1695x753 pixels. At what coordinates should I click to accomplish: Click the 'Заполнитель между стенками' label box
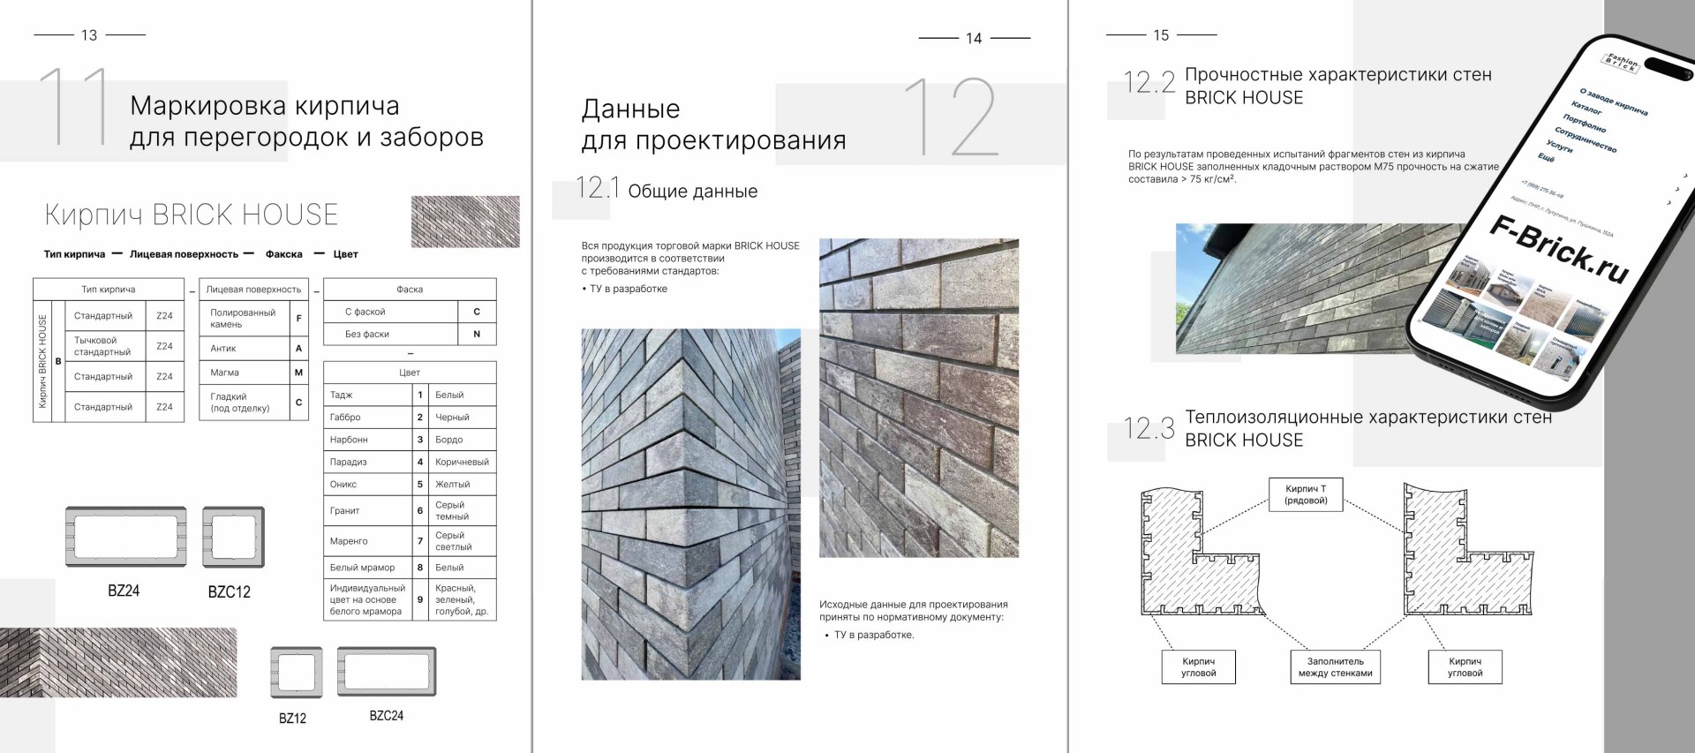coord(1335,667)
